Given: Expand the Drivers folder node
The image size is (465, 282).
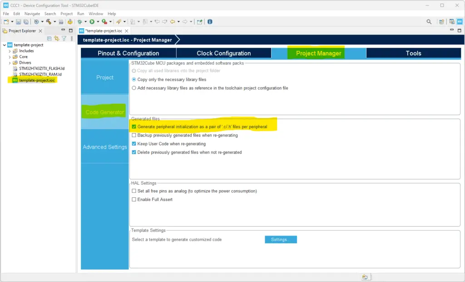Looking at the screenshot, I should point(10,63).
